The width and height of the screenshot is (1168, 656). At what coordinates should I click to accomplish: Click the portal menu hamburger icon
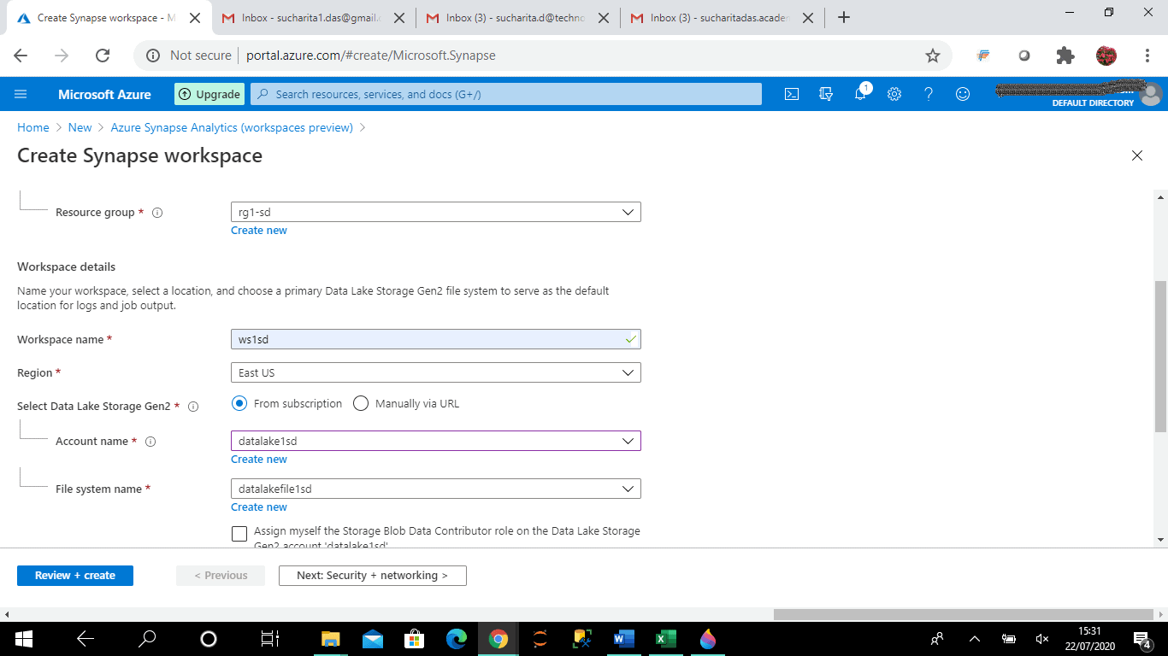21,94
